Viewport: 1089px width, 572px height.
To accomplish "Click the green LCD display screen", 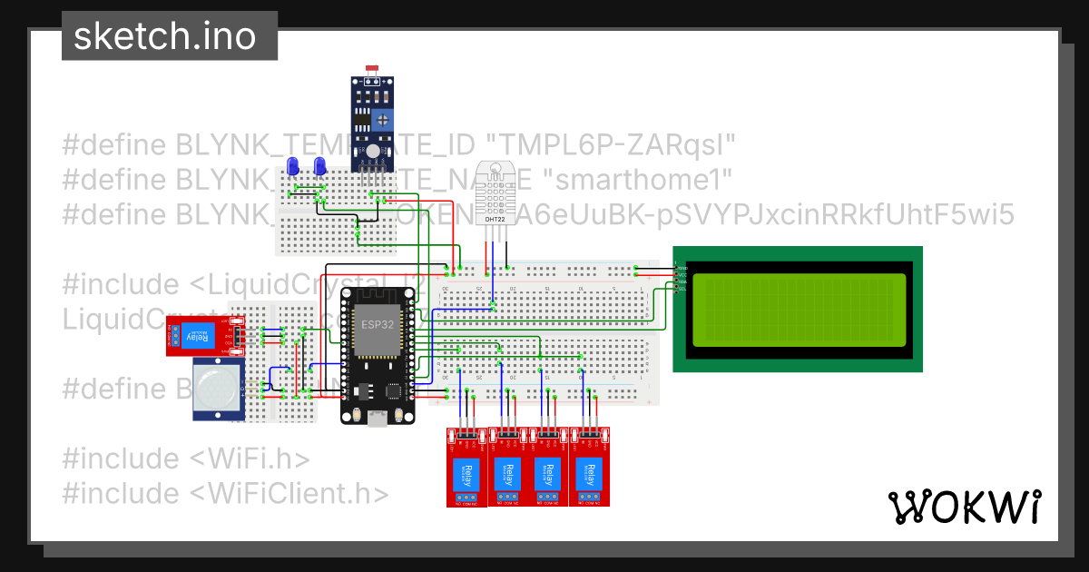I will (x=798, y=309).
